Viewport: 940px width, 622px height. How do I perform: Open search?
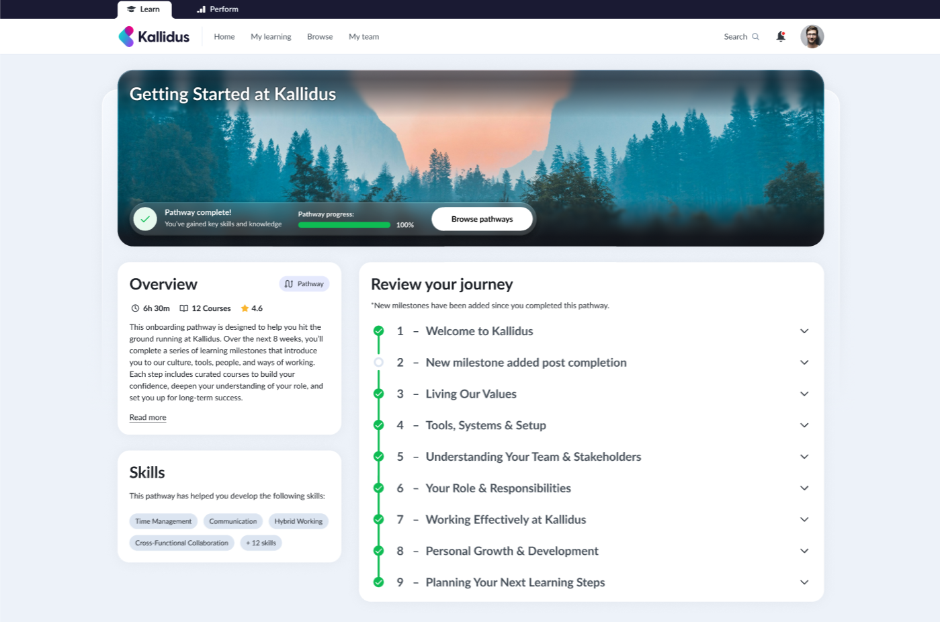click(x=741, y=36)
